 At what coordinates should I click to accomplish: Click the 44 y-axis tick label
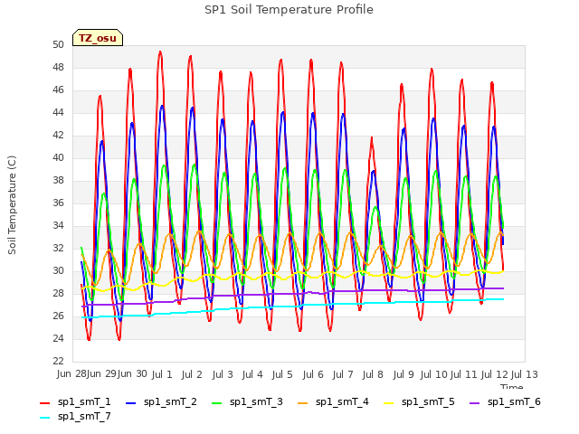(x=58, y=112)
